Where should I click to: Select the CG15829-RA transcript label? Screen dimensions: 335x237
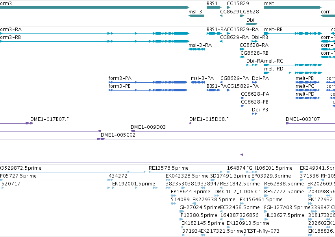(243, 30)
